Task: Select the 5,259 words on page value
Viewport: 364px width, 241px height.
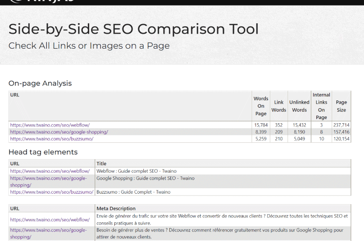Action: point(261,139)
